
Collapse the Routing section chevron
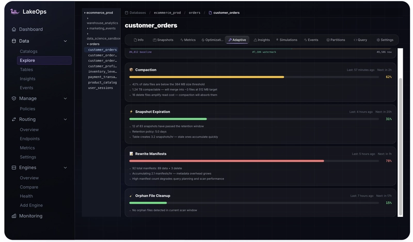pos(66,119)
